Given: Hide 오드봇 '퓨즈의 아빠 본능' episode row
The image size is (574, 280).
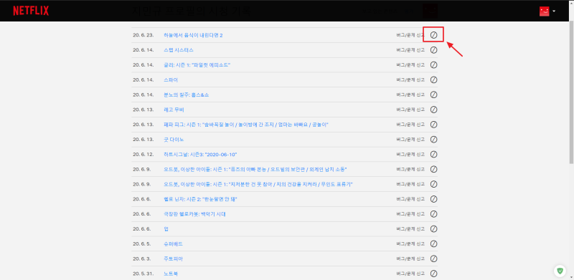Looking at the screenshot, I should (x=433, y=169).
